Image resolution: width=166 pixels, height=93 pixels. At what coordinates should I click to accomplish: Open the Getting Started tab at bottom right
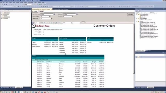(141, 88)
